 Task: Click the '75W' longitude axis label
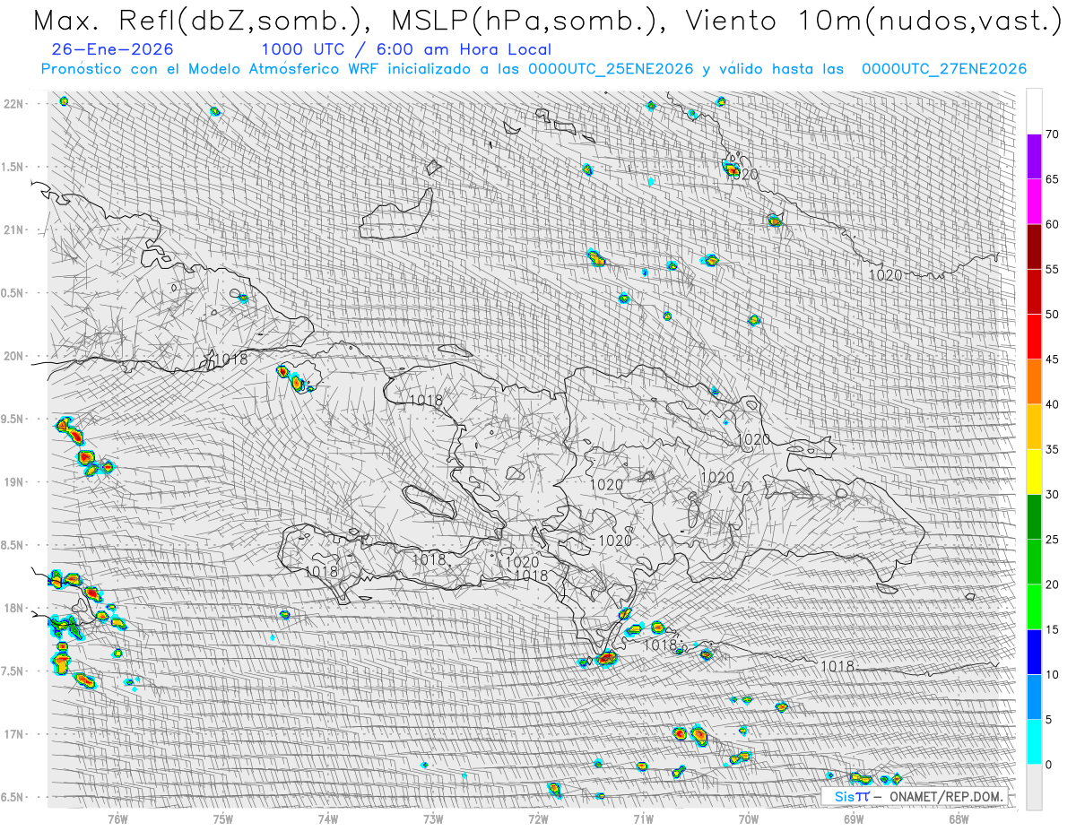click(x=223, y=819)
